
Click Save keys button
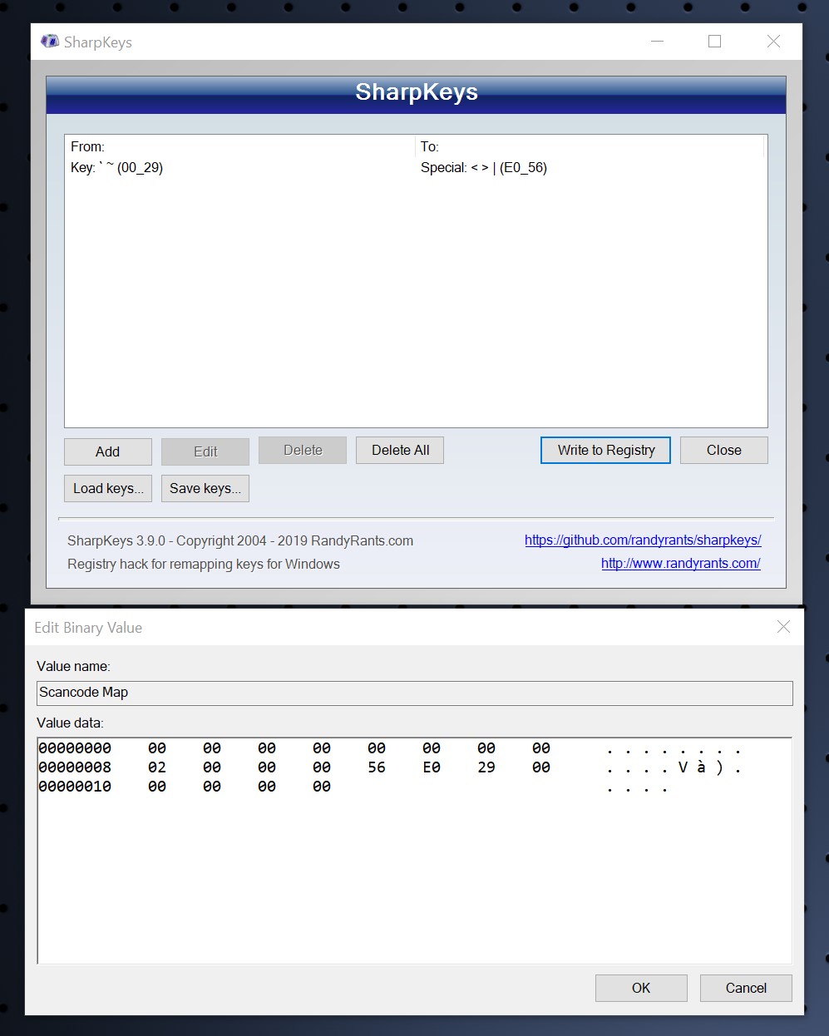[205, 488]
